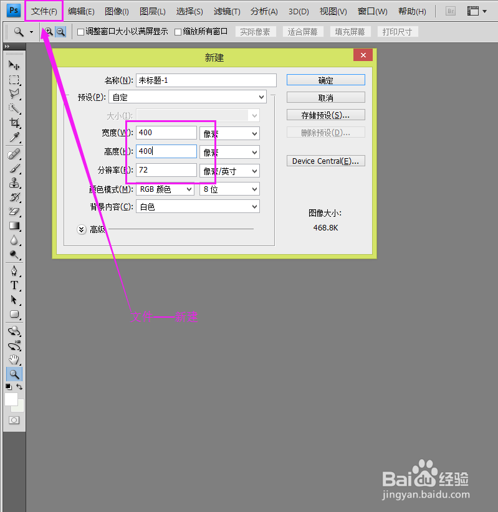The image size is (498, 512).
Task: Open the width unit dropdown
Action: pos(229,133)
